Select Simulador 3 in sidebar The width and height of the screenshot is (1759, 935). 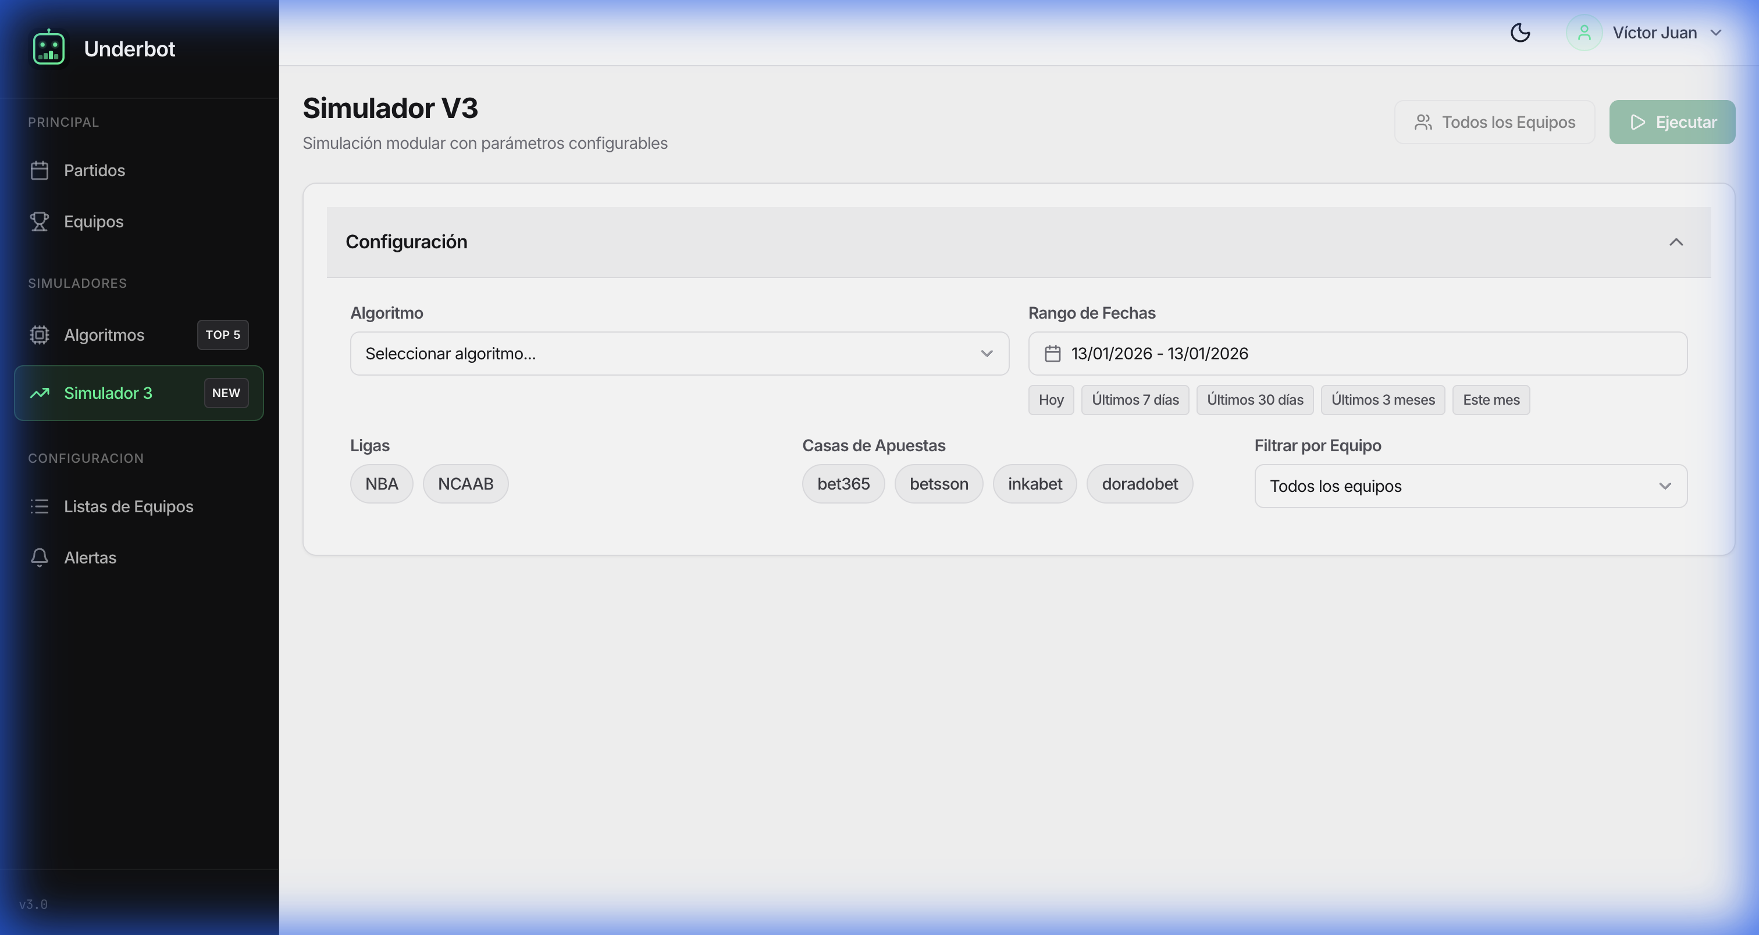pyautogui.click(x=108, y=393)
